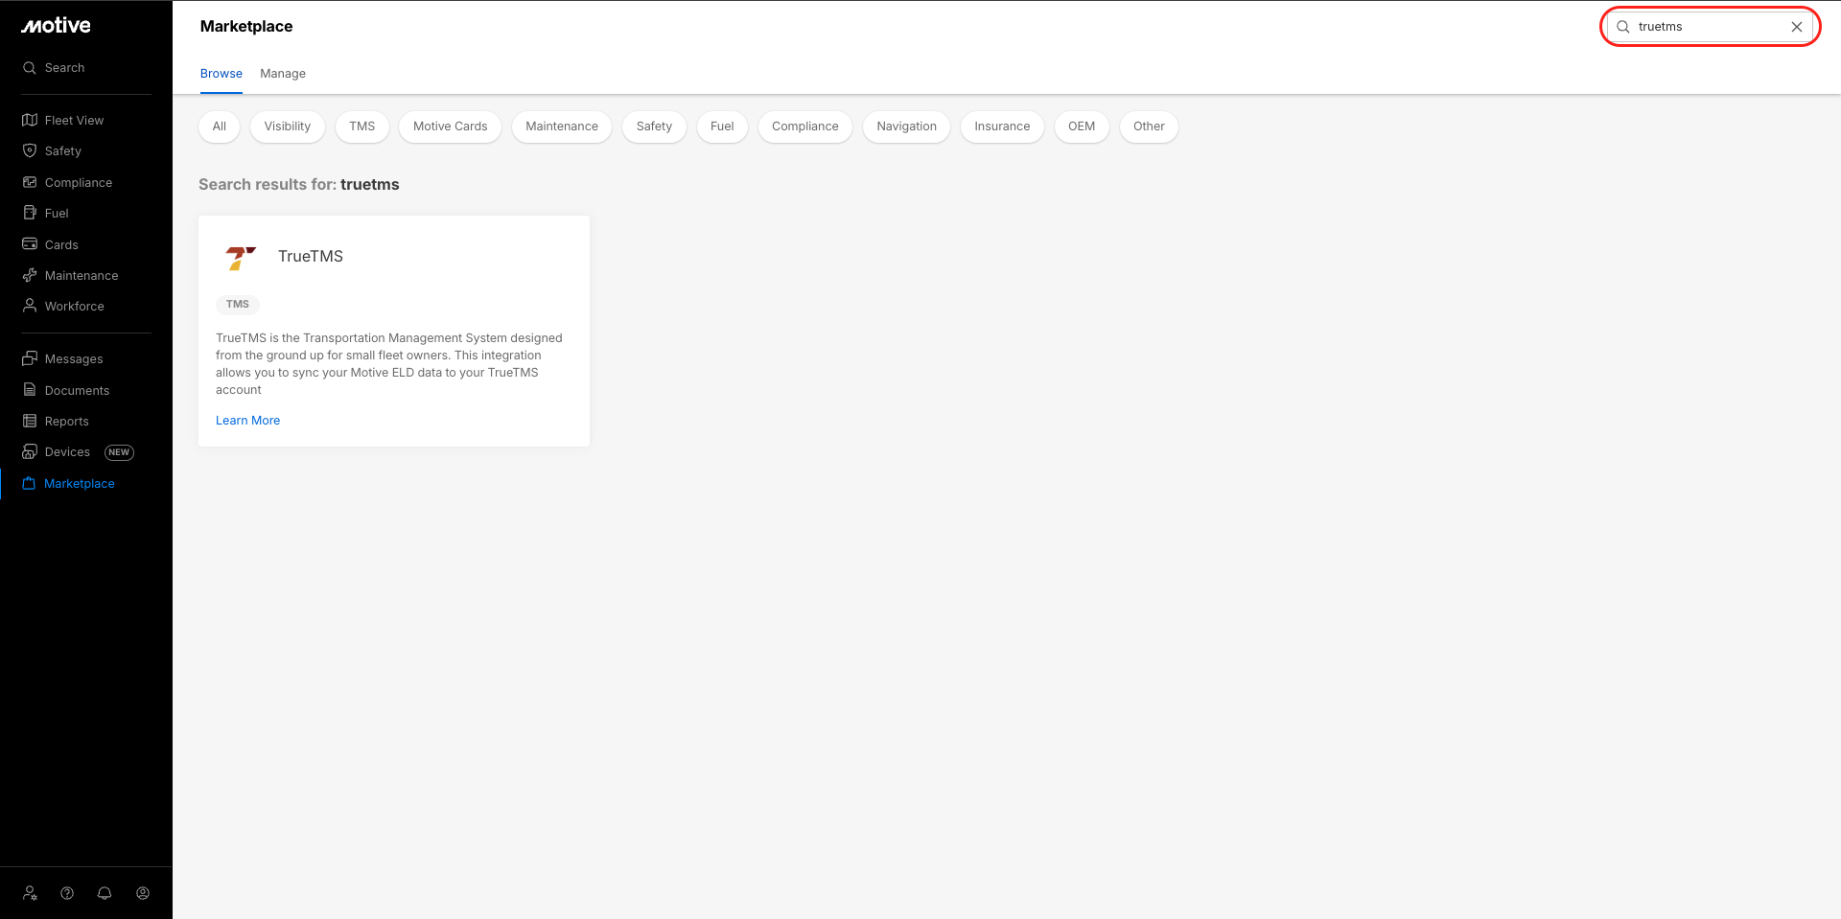The width and height of the screenshot is (1841, 919).
Task: Click the Devices icon in sidebar
Action: click(x=30, y=452)
